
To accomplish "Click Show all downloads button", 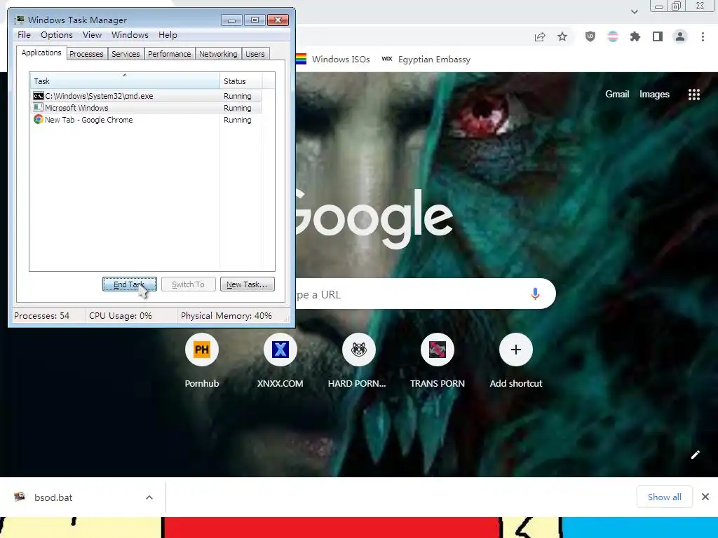I will pos(665,497).
